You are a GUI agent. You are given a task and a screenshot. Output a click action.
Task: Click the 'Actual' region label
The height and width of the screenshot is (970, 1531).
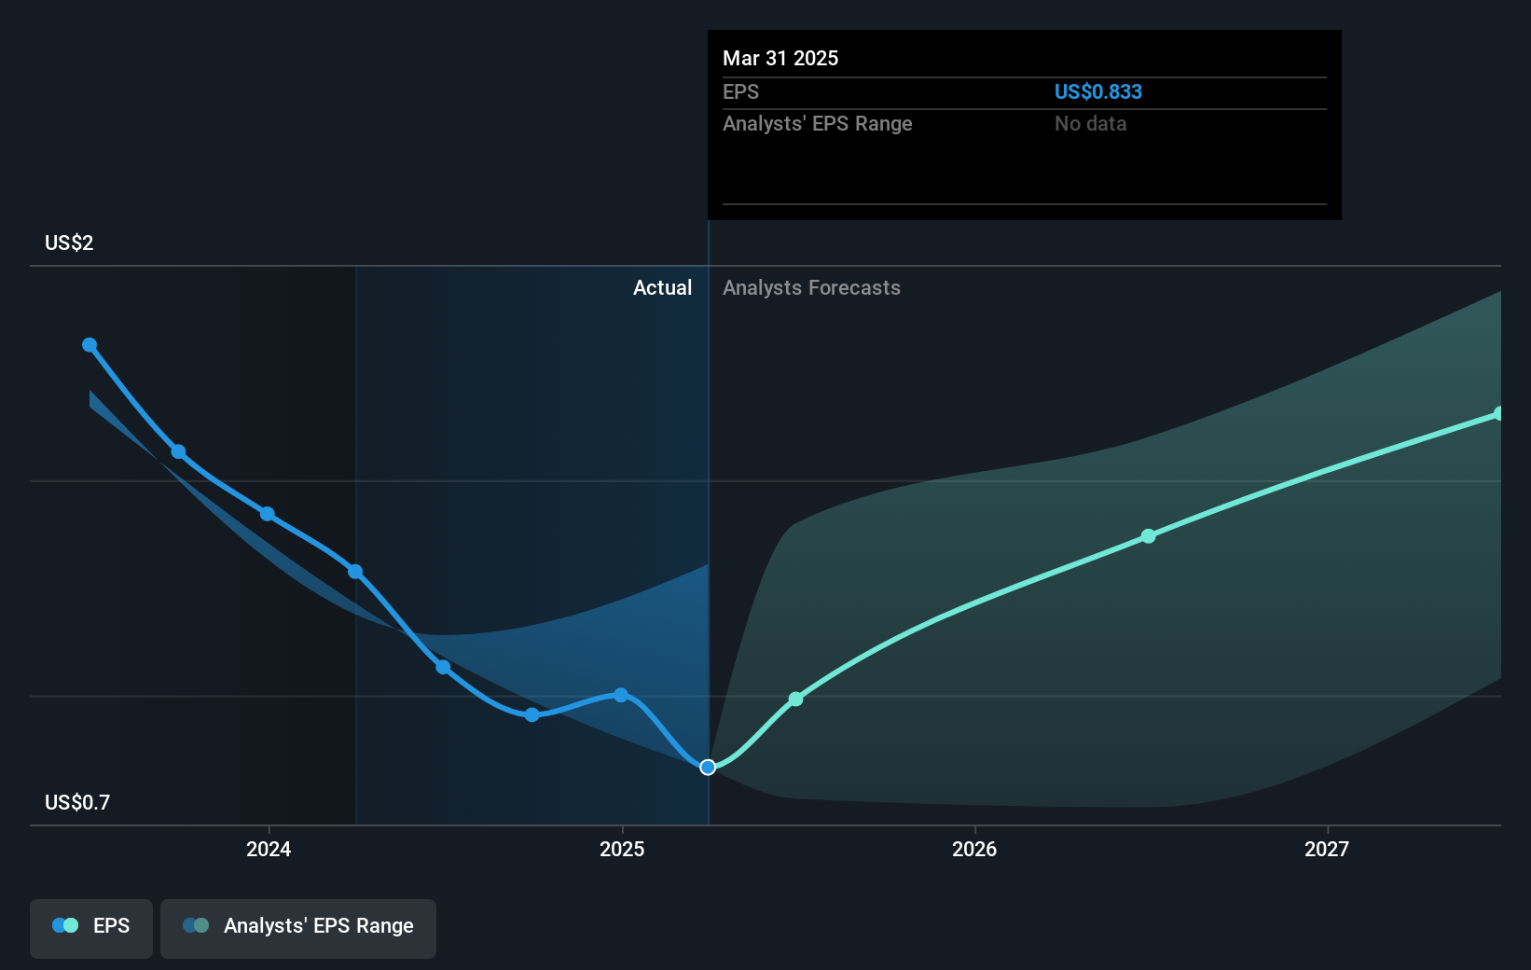tap(663, 288)
